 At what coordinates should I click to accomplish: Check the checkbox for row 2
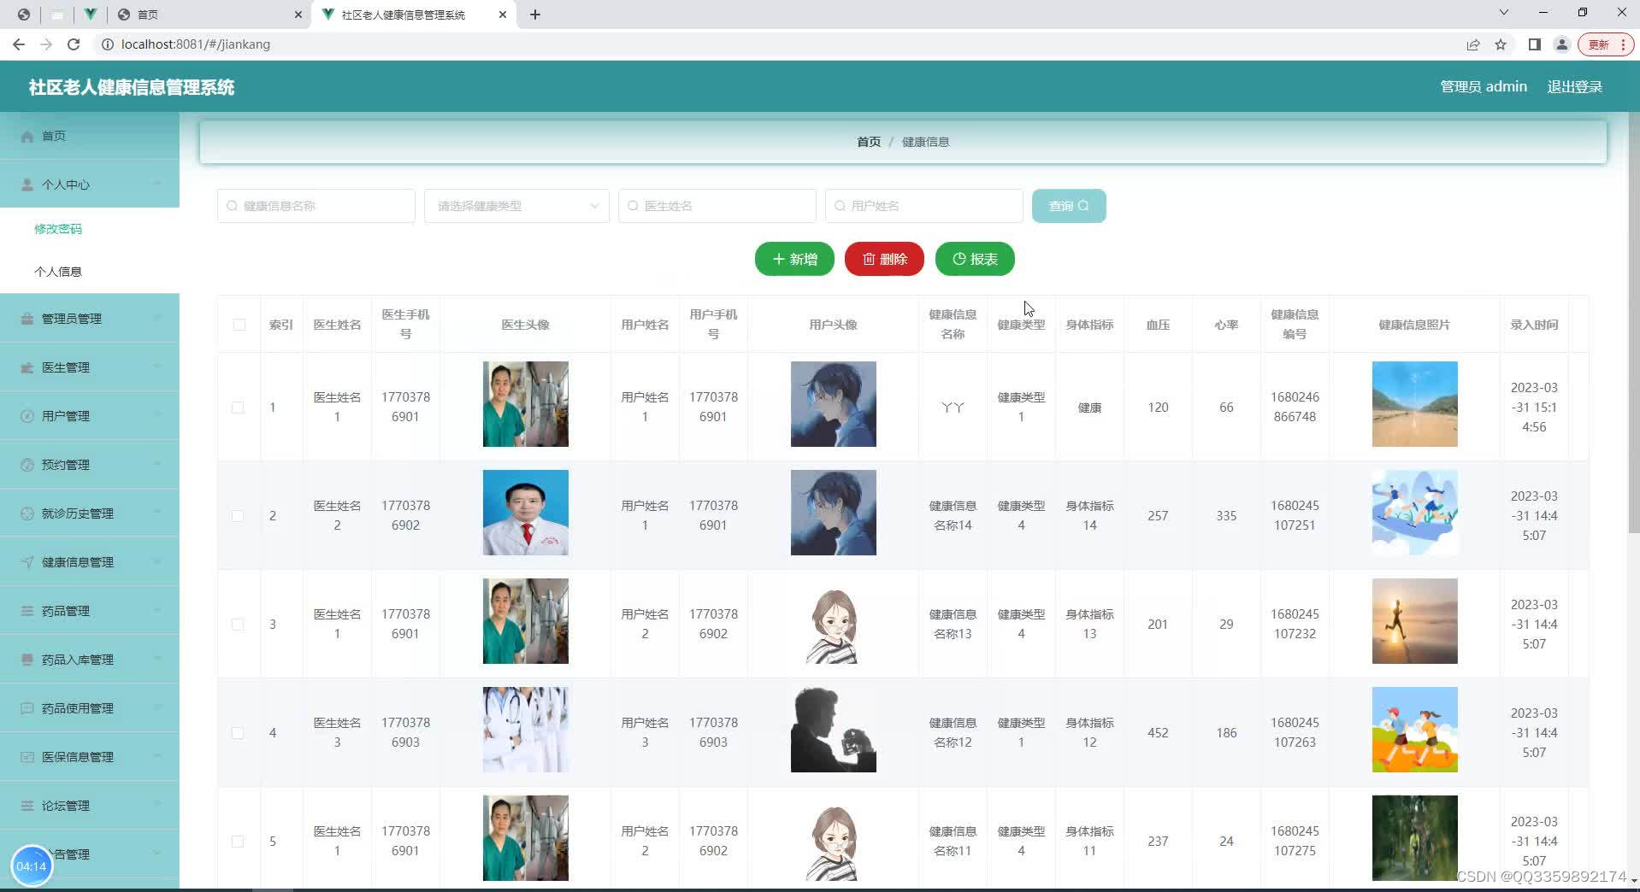238,516
